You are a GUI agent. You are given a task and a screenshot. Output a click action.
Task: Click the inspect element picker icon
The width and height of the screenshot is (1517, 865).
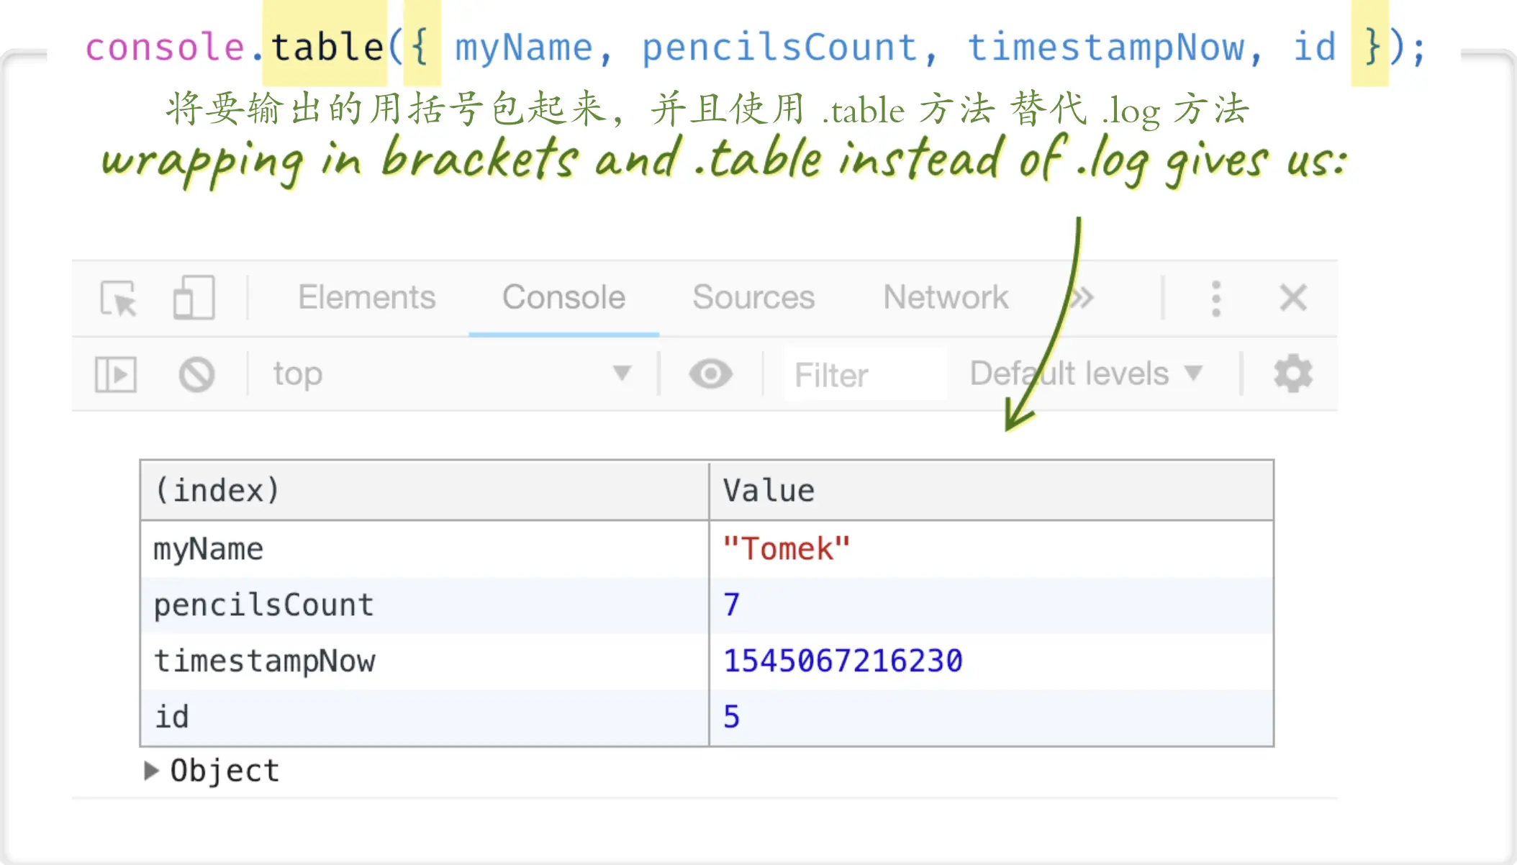(119, 298)
